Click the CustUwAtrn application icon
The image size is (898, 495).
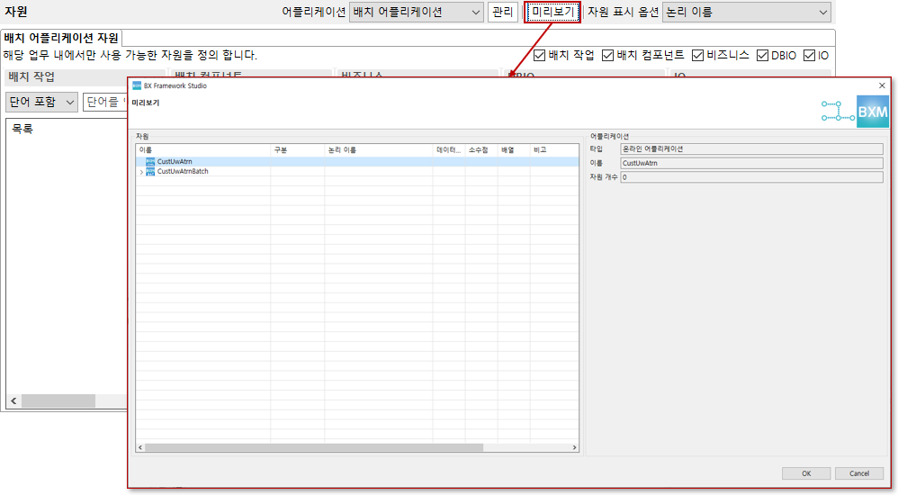tap(150, 162)
